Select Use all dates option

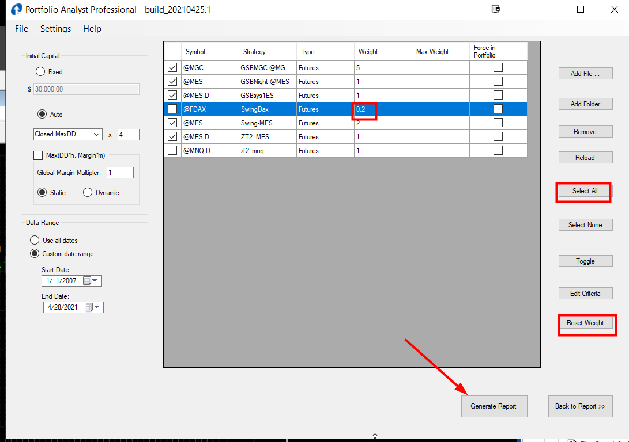point(35,241)
